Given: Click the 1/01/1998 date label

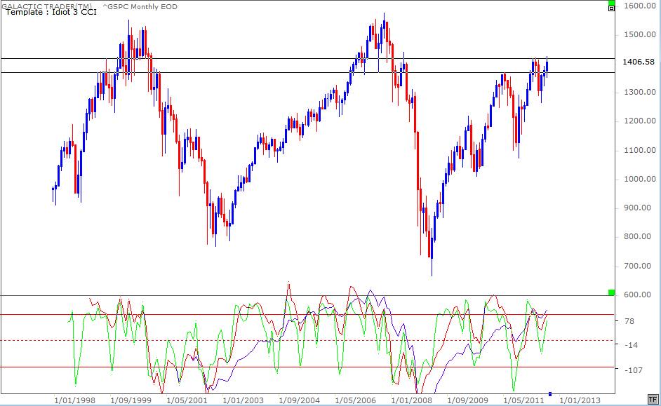Looking at the screenshot, I should (74, 400).
